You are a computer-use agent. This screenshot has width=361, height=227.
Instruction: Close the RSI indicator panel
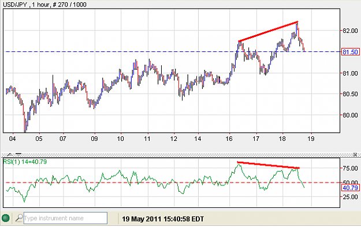pyautogui.click(x=355, y=154)
